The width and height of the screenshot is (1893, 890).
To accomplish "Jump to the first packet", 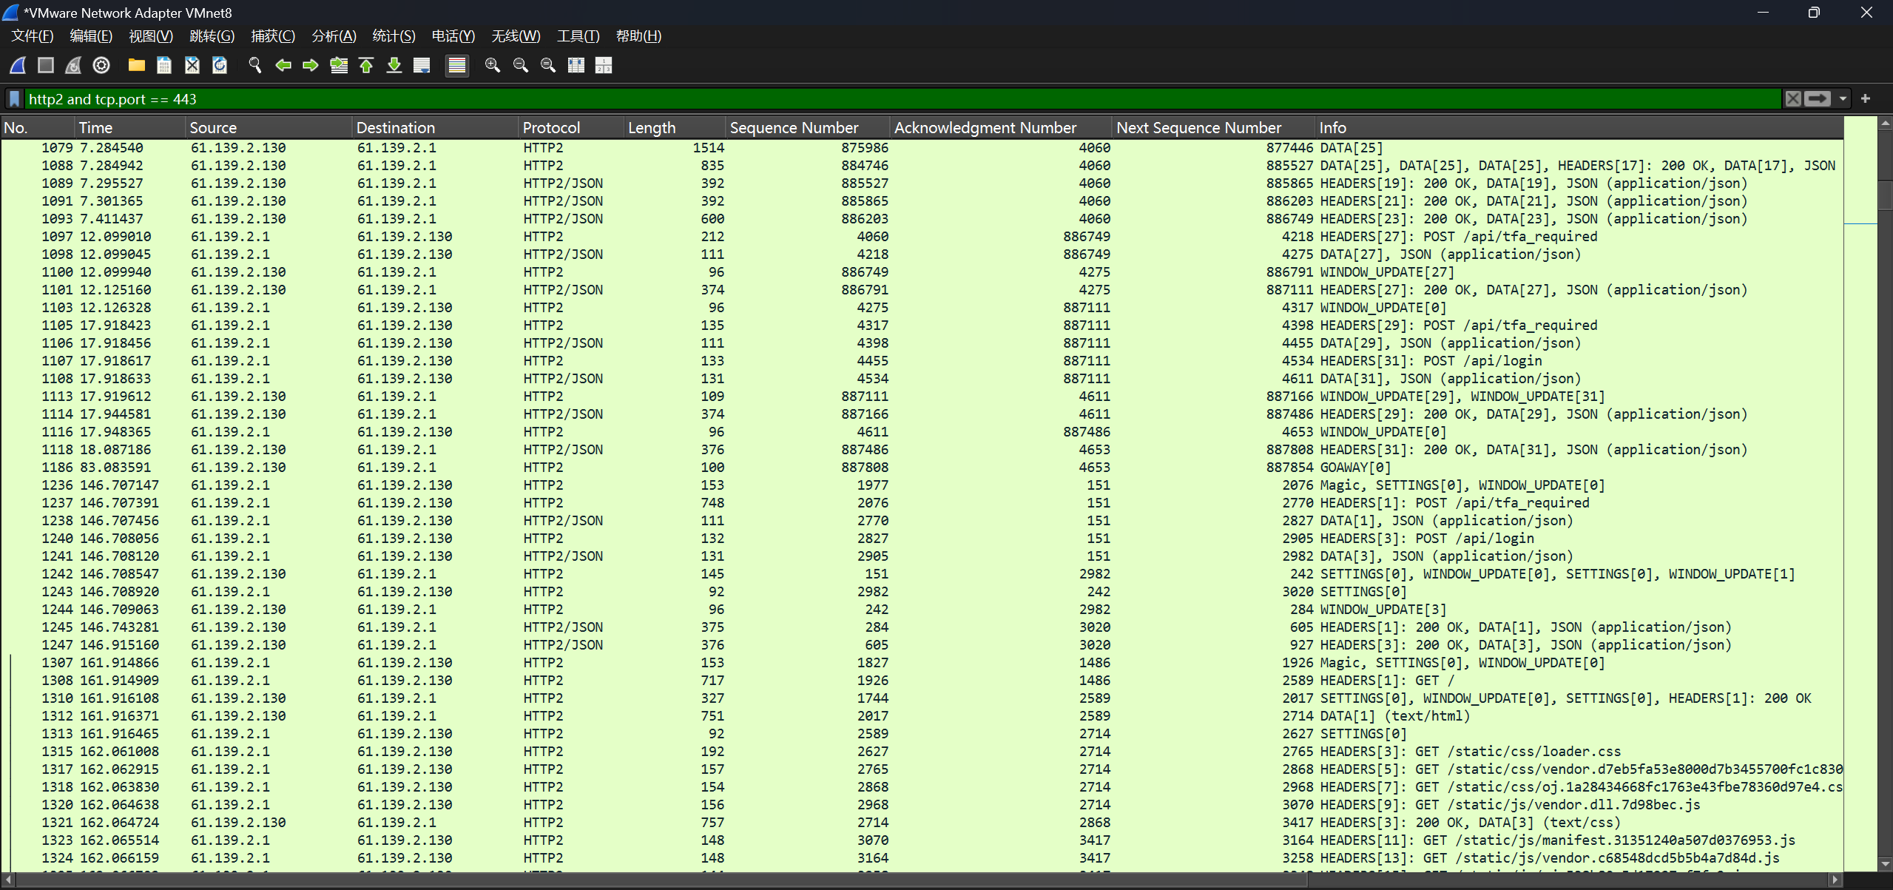I will pos(366,65).
